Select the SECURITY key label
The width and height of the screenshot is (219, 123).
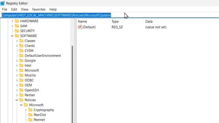(27, 31)
